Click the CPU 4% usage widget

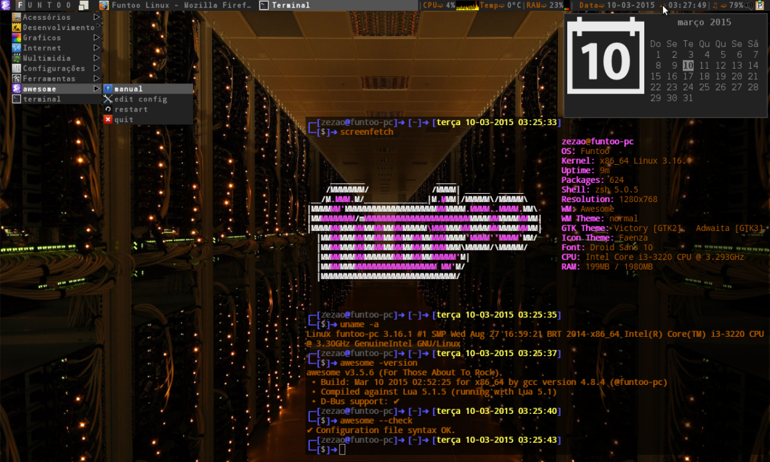click(x=440, y=5)
